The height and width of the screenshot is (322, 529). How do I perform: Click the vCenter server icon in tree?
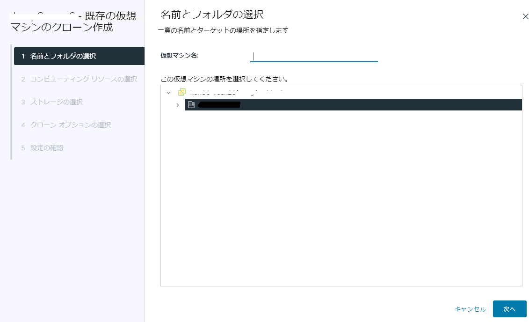click(182, 92)
